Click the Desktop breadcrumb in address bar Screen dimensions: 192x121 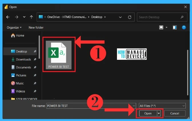(97, 17)
